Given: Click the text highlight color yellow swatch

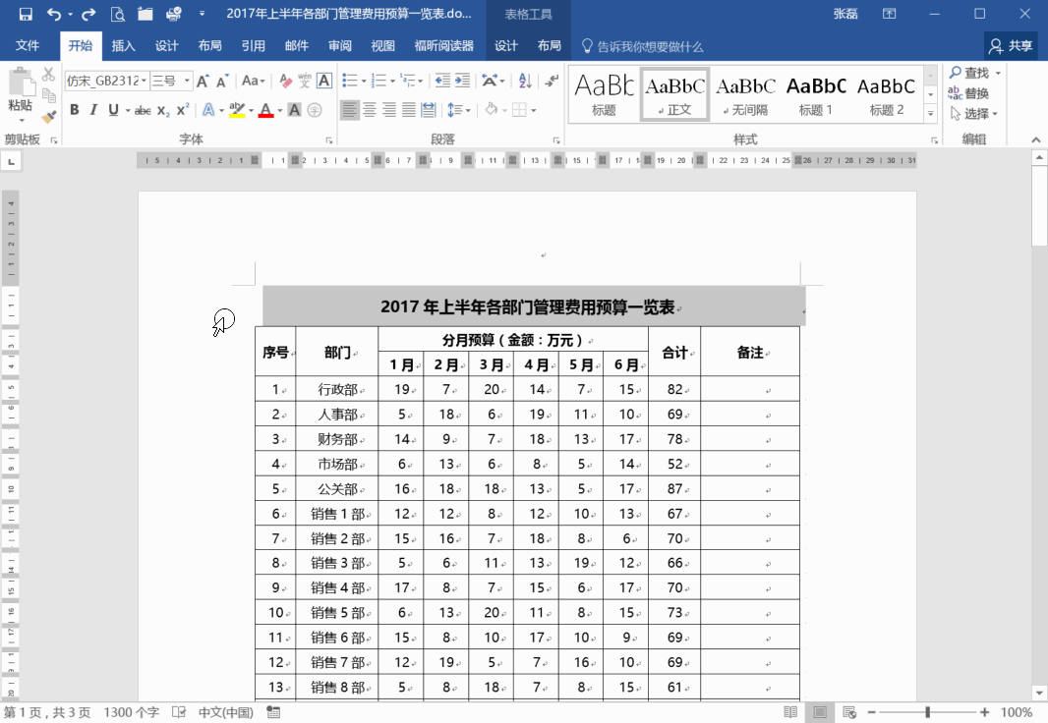Looking at the screenshot, I should pyautogui.click(x=235, y=112).
